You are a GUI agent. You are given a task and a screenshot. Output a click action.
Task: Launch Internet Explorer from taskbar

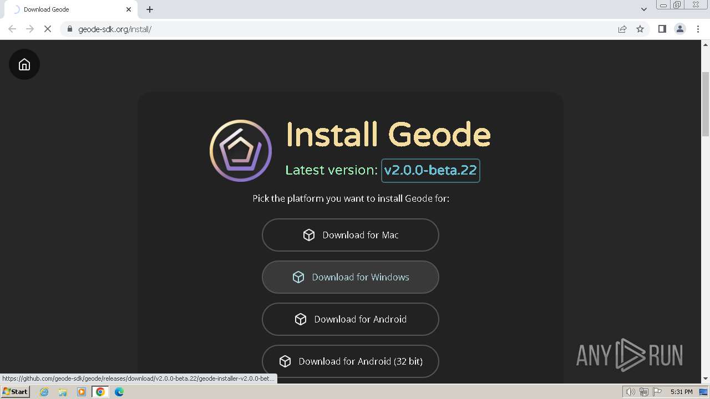44,392
